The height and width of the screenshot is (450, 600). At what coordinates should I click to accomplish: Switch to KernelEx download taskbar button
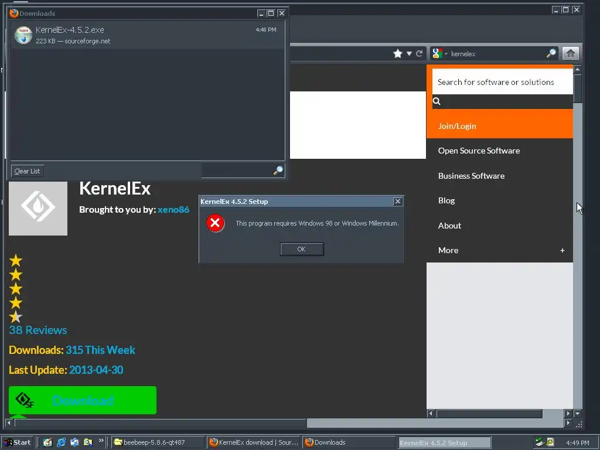coord(254,442)
